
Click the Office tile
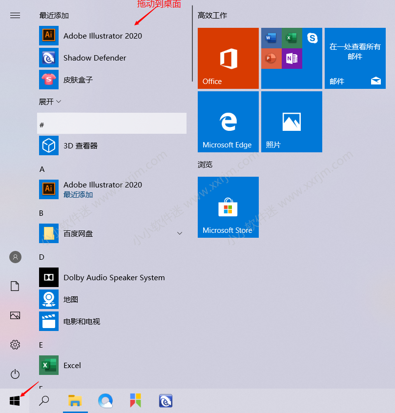[x=228, y=59]
